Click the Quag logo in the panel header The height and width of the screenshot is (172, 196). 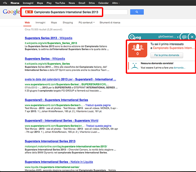point(135,37)
